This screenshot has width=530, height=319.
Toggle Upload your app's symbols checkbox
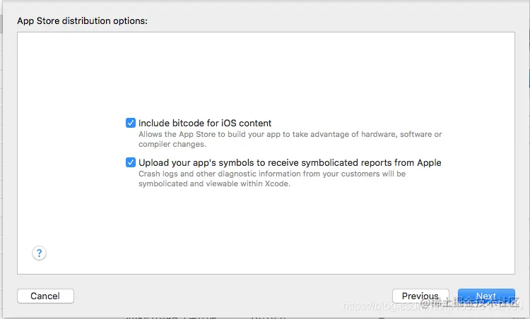[131, 162]
